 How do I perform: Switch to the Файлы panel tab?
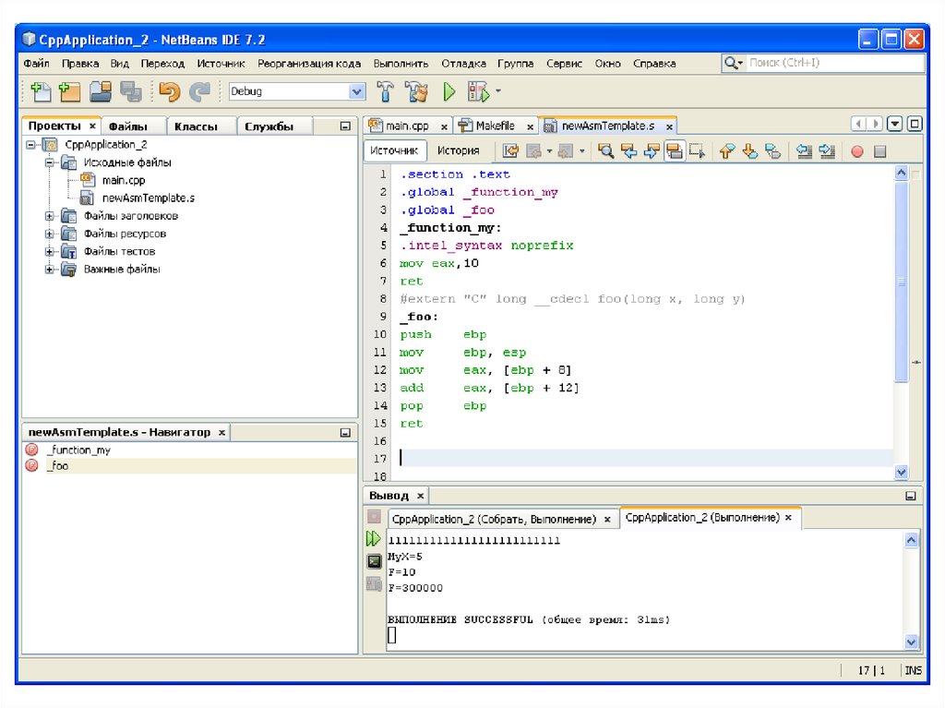coord(127,126)
